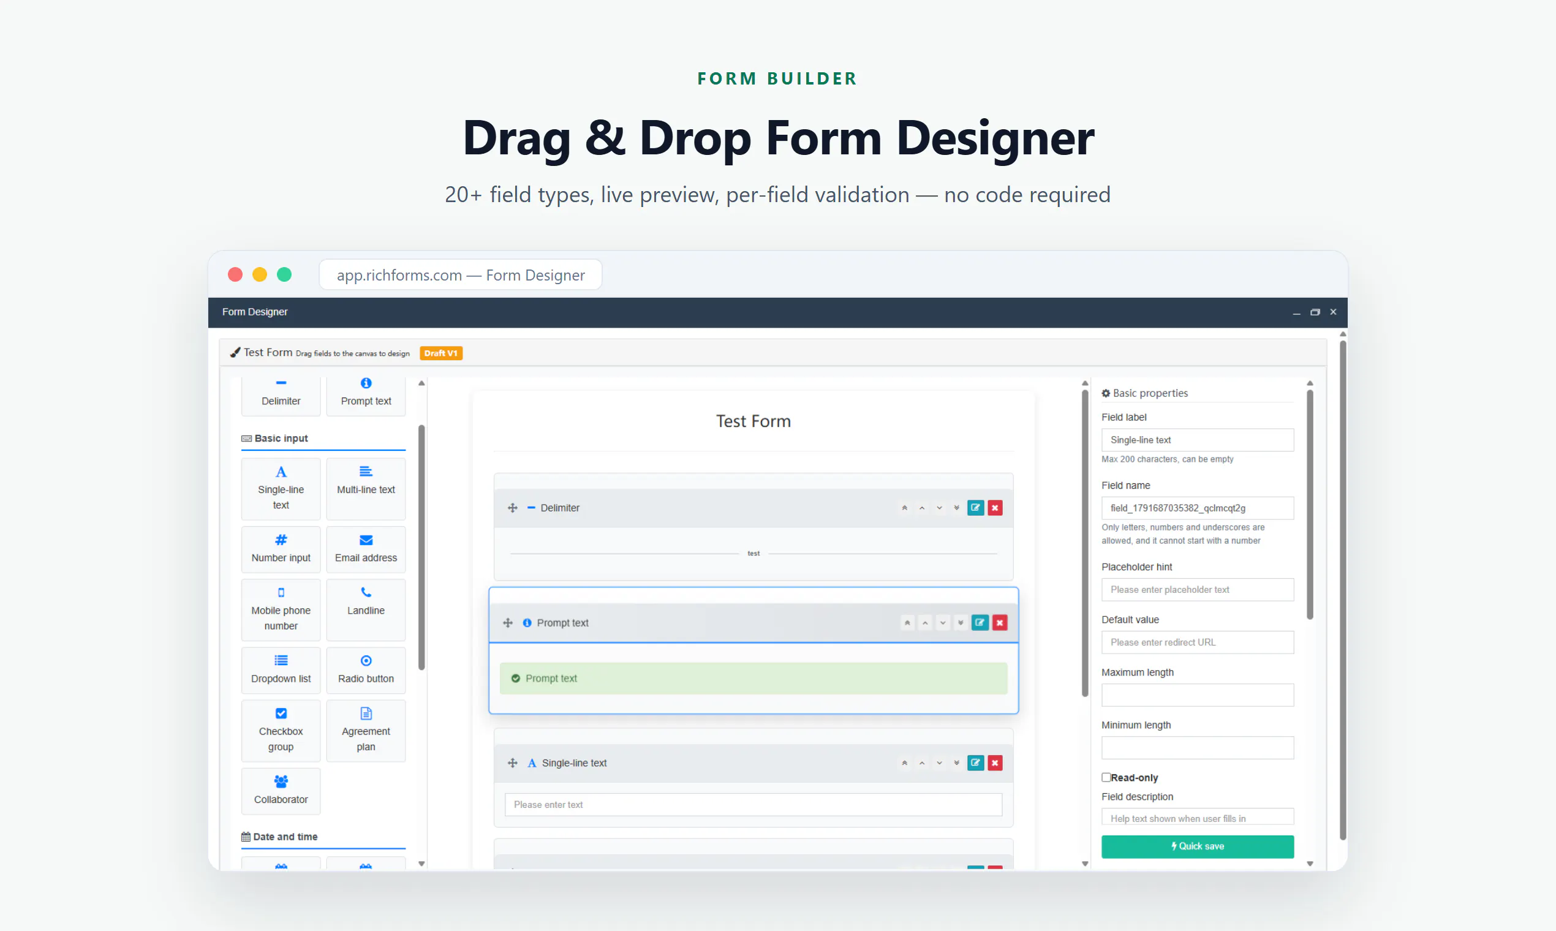This screenshot has height=931, width=1556.
Task: Focus the Maximum length input
Action: coord(1197,695)
